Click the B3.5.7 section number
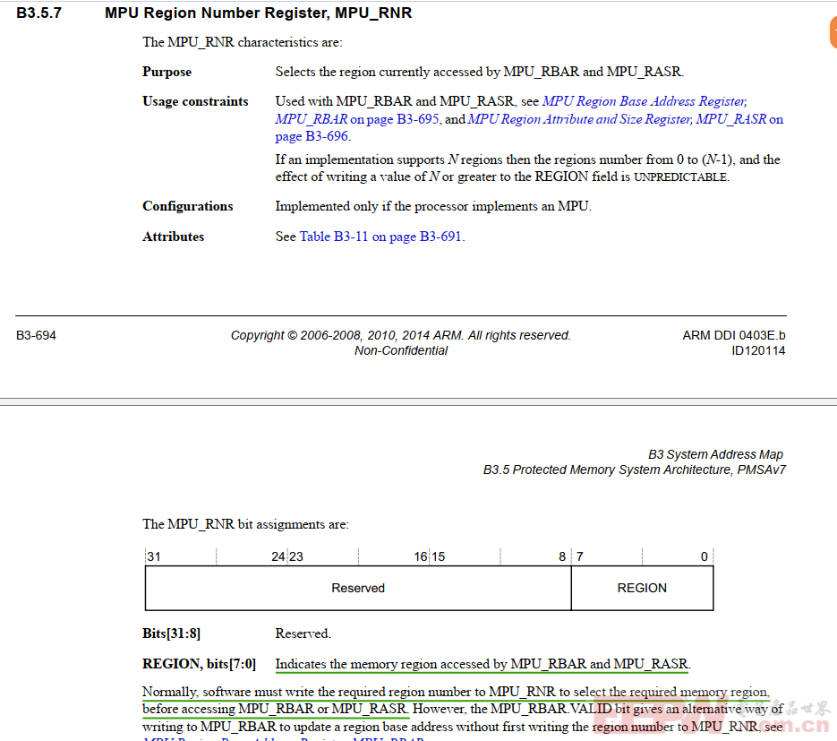The height and width of the screenshot is (741, 837). click(39, 13)
